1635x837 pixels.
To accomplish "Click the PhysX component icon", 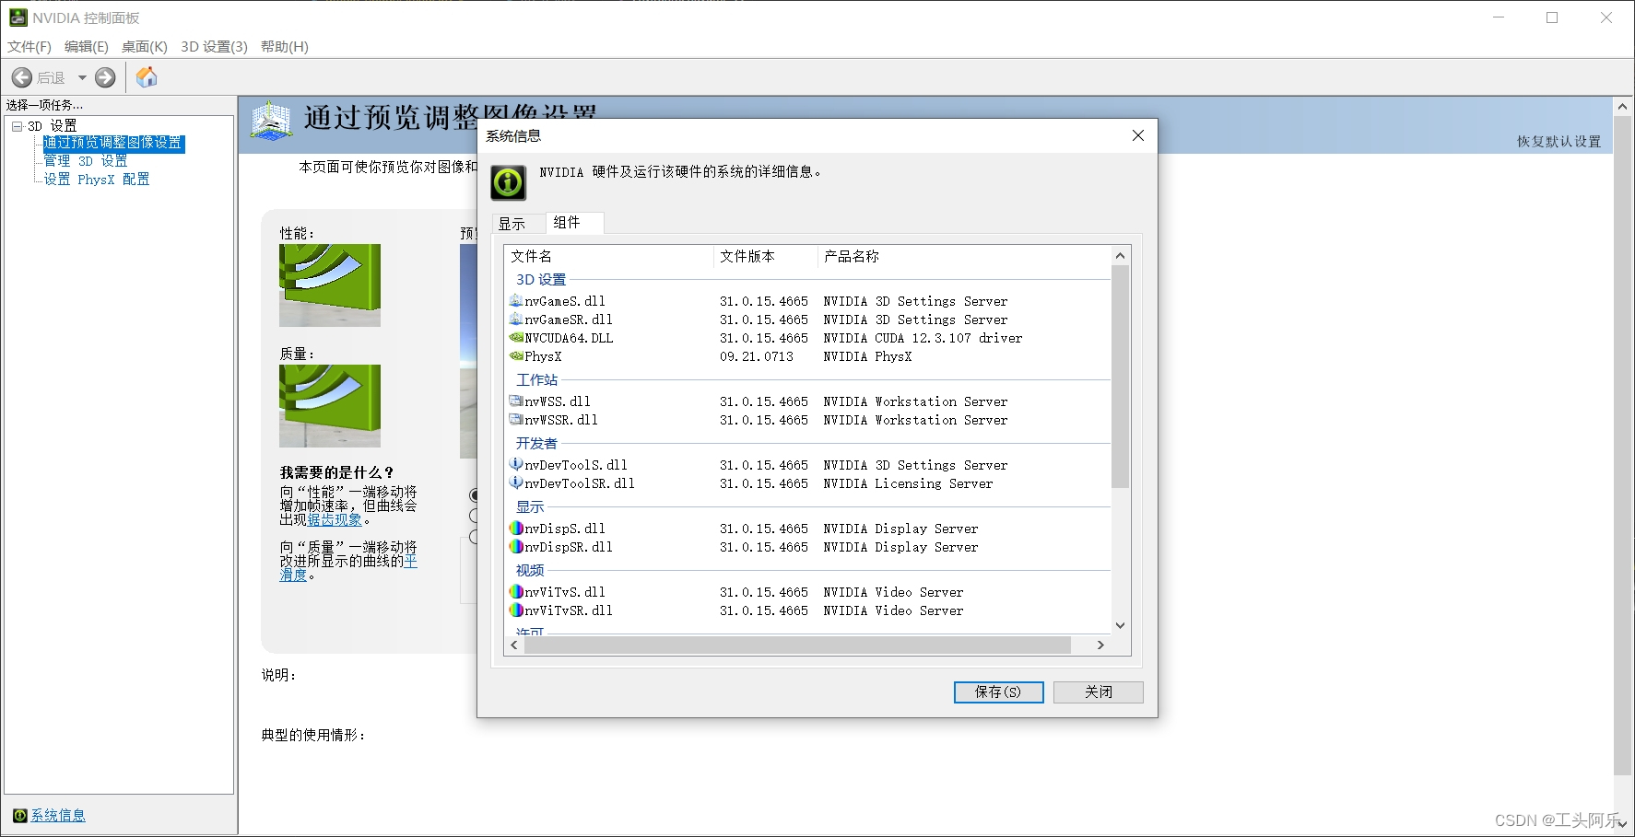I will 516,355.
